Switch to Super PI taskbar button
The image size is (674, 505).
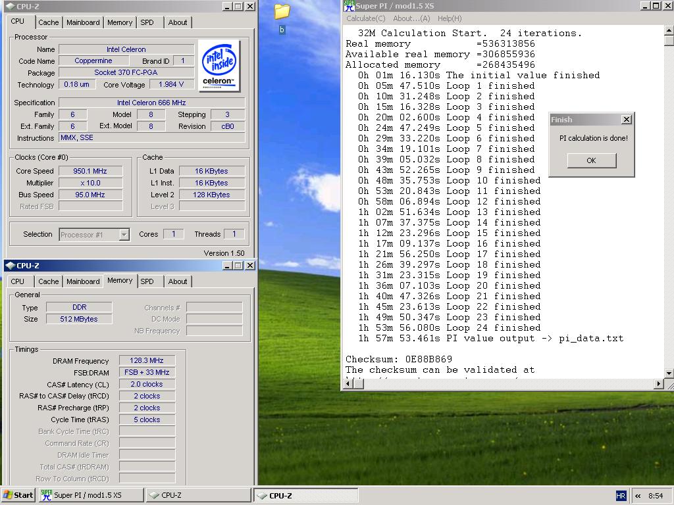(x=91, y=495)
